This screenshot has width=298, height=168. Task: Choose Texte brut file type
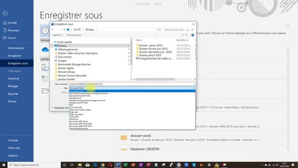(x=74, y=119)
